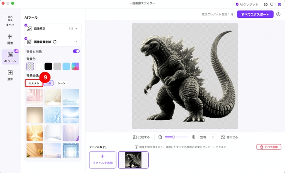Open the 23% zoom dropdown
The height and width of the screenshot is (173, 285).
pyautogui.click(x=207, y=137)
